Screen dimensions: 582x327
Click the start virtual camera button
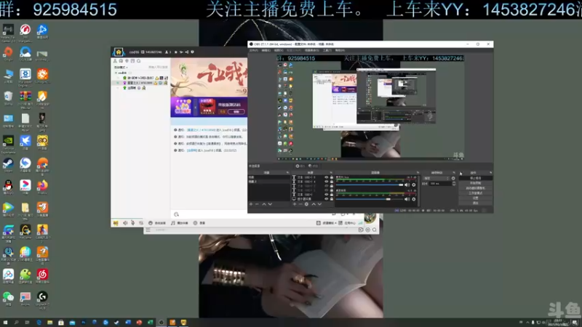coord(476,188)
